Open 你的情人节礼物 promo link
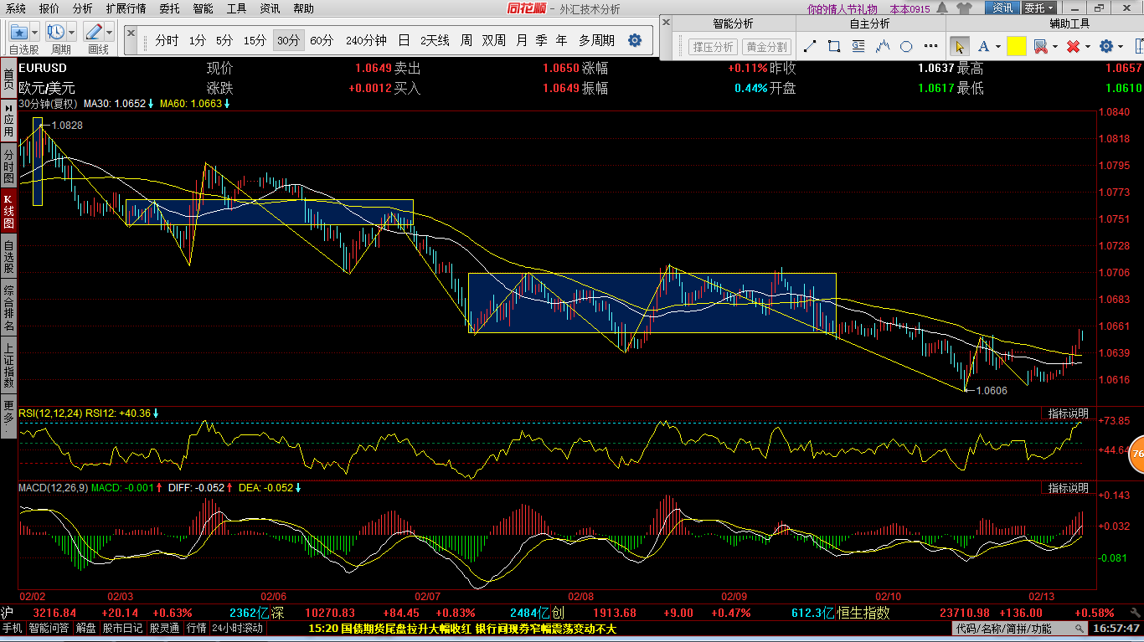The height and width of the screenshot is (642, 1144). [842, 8]
